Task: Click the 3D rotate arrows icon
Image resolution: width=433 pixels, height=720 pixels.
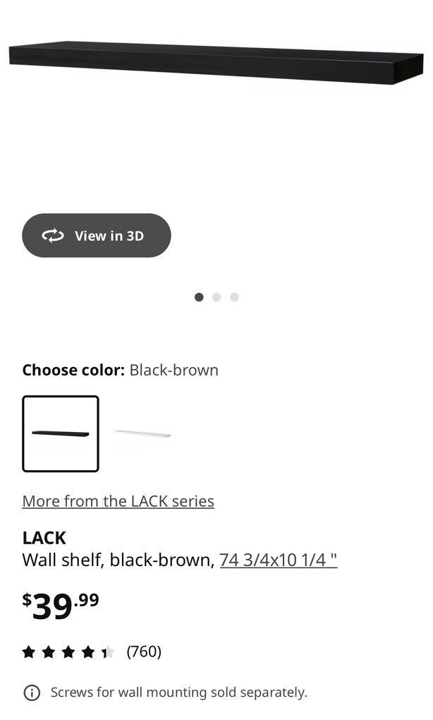Action: tap(53, 236)
